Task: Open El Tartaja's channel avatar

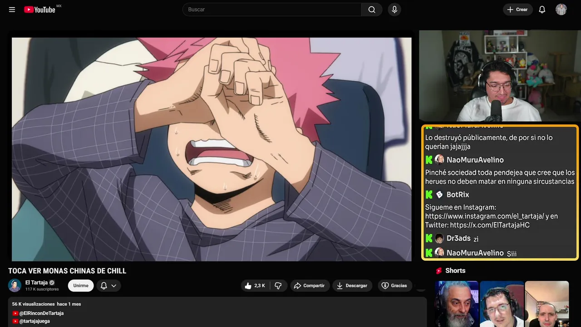Action: pyautogui.click(x=15, y=285)
